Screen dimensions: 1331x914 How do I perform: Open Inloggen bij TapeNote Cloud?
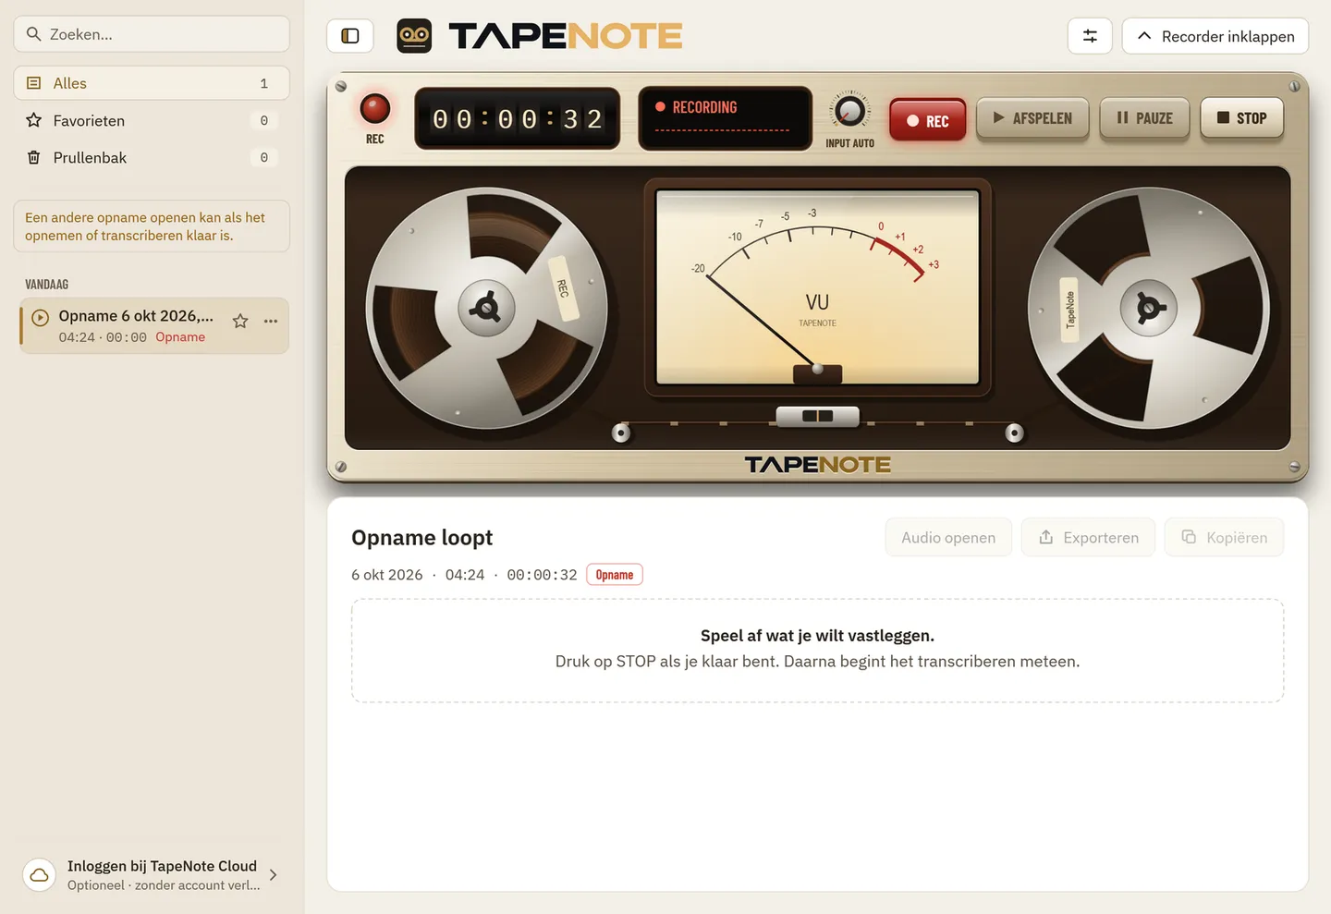152,874
